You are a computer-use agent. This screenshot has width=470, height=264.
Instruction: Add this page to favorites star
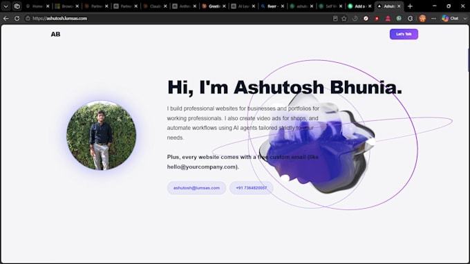pyautogui.click(x=344, y=18)
